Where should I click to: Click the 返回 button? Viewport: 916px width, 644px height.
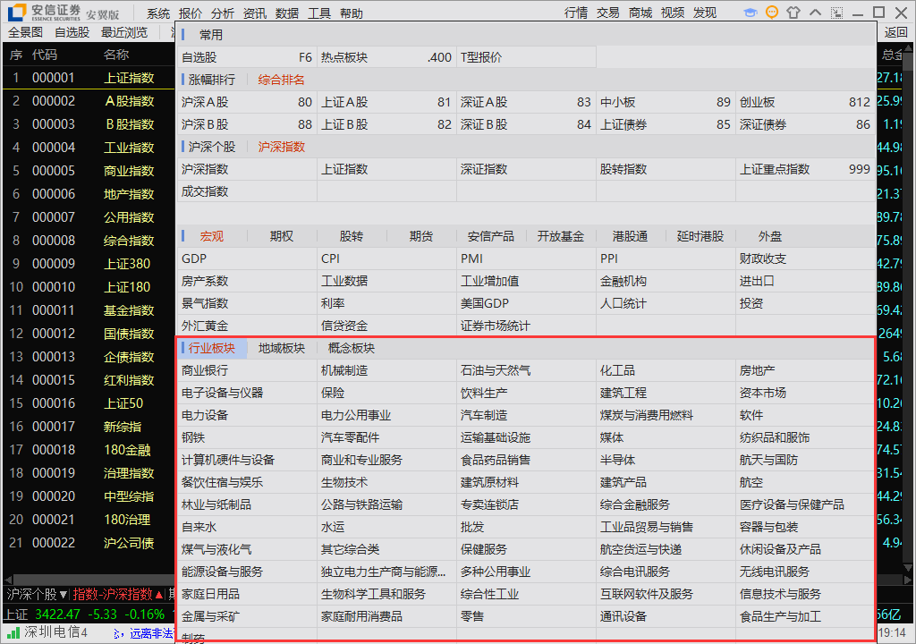click(x=895, y=33)
